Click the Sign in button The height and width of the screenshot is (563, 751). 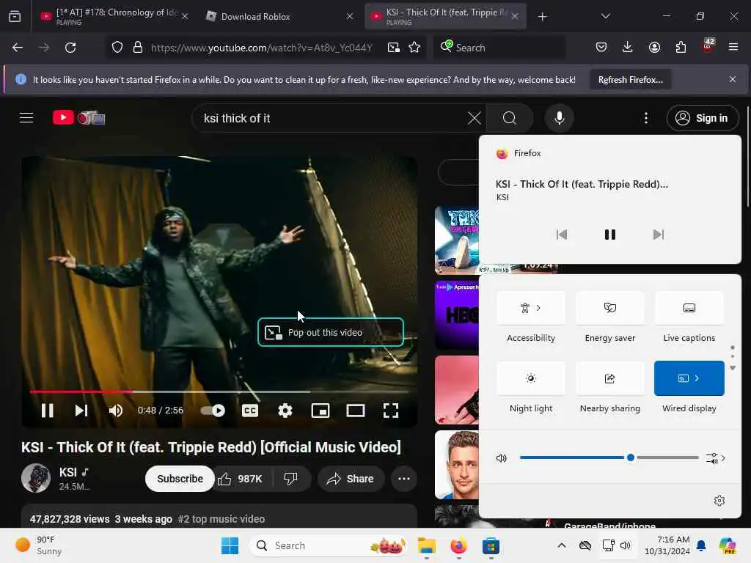pos(702,118)
